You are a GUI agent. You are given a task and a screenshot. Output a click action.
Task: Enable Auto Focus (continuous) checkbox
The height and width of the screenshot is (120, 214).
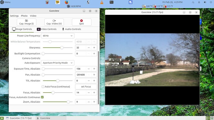pyautogui.click(x=43, y=87)
